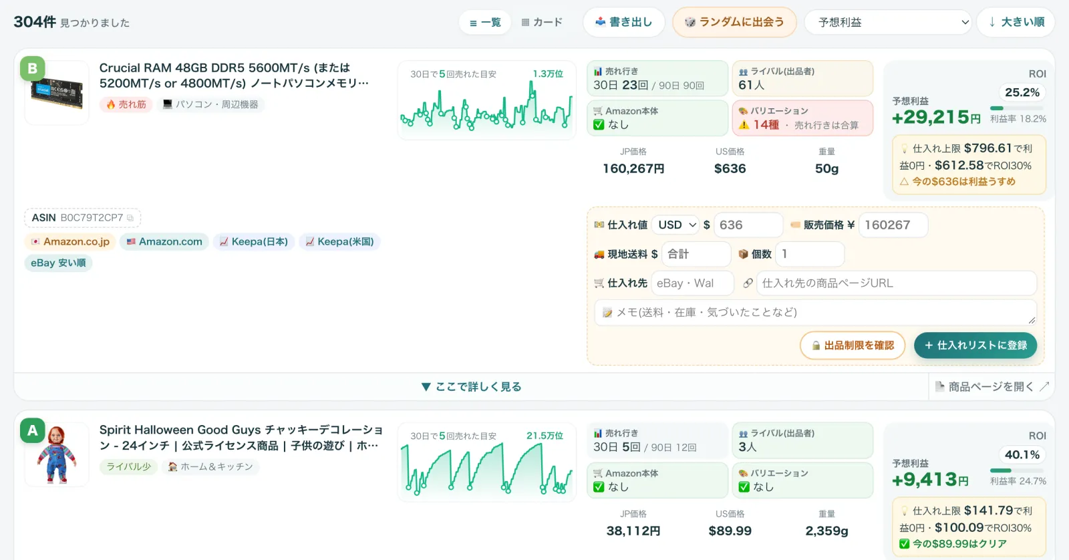This screenshot has height=560, width=1069.
Task: Select the ライバル少 tag
Action: coord(129,466)
